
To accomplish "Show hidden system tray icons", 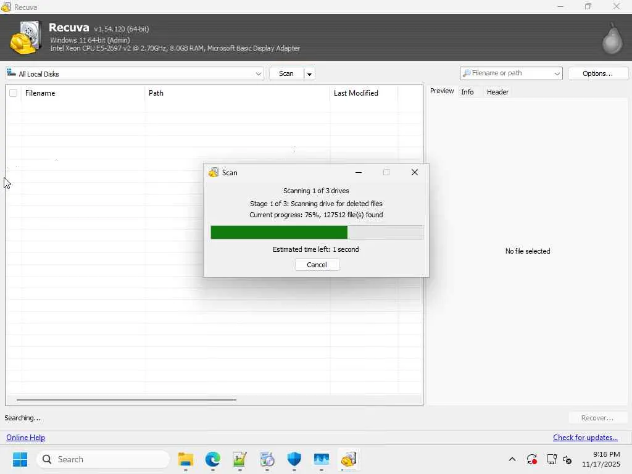I will 512,459.
